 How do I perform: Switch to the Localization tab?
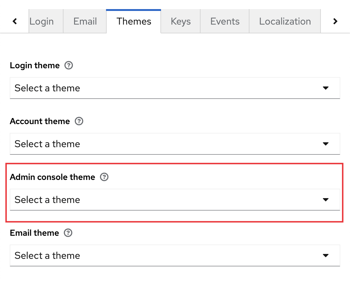[x=285, y=21]
